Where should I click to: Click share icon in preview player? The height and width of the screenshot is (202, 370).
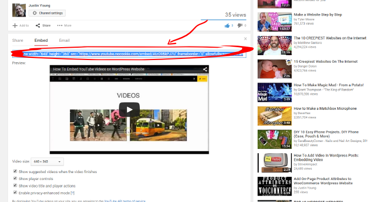[x=205, y=69]
